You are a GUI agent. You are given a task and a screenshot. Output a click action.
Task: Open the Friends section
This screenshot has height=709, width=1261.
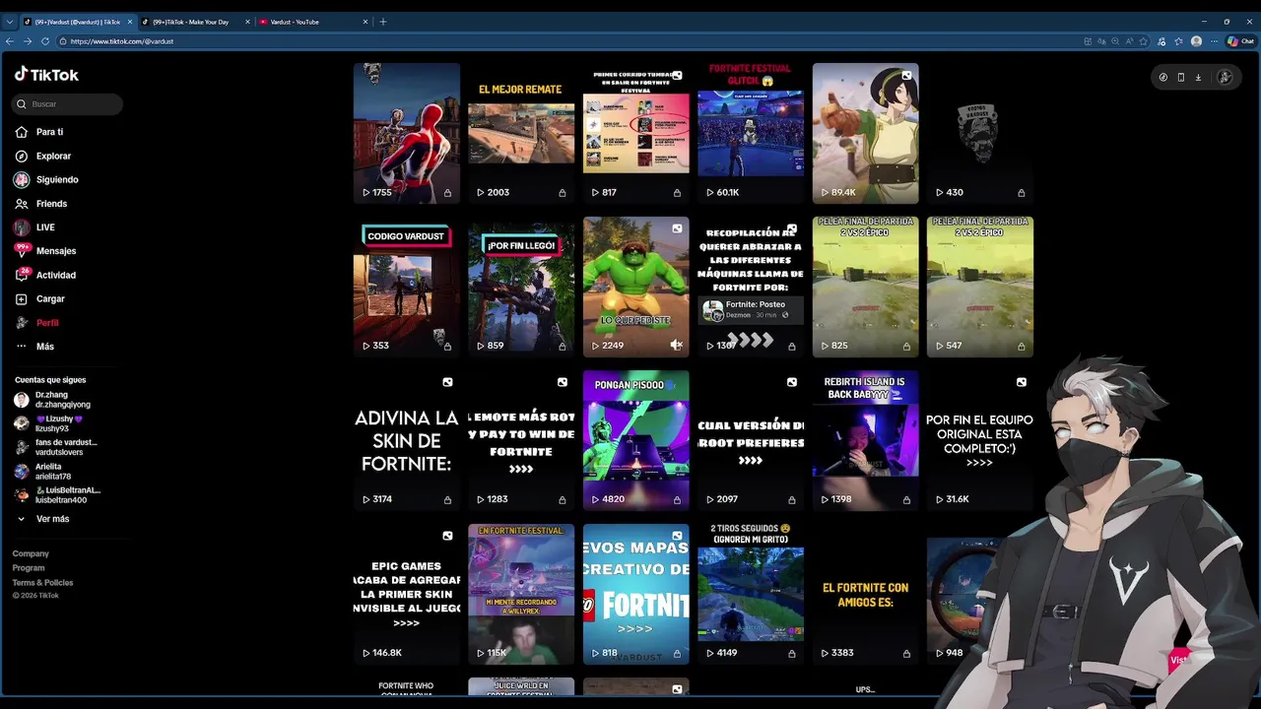(x=41, y=204)
